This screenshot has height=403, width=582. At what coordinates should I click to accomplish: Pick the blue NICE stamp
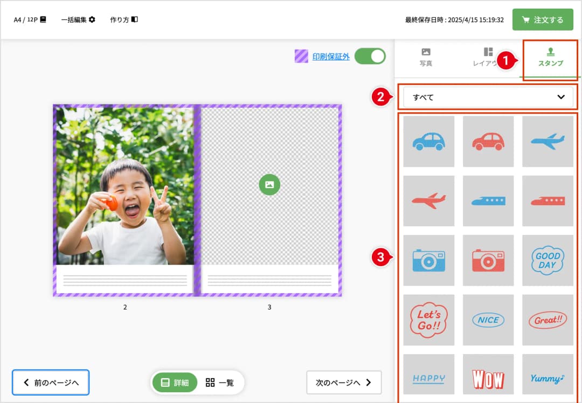coord(488,320)
